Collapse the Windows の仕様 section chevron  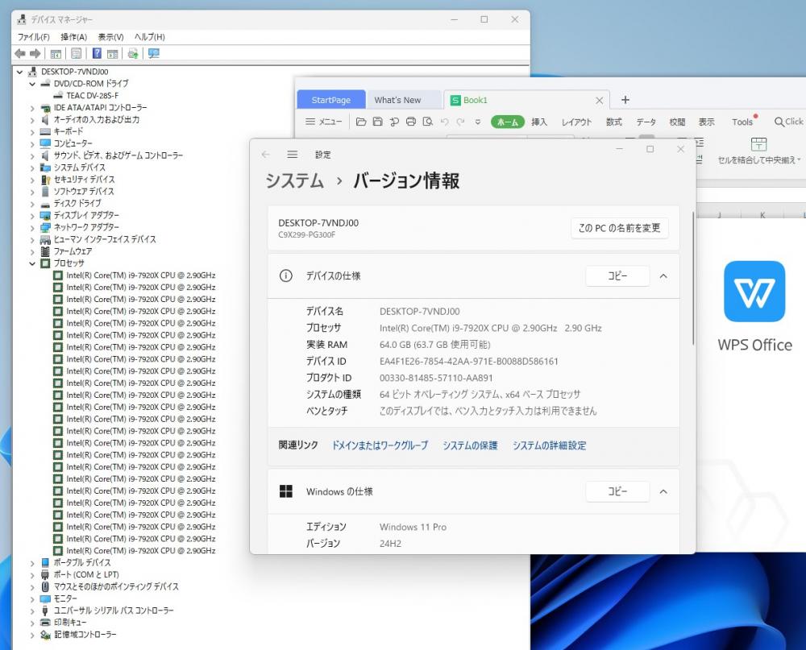tap(663, 492)
